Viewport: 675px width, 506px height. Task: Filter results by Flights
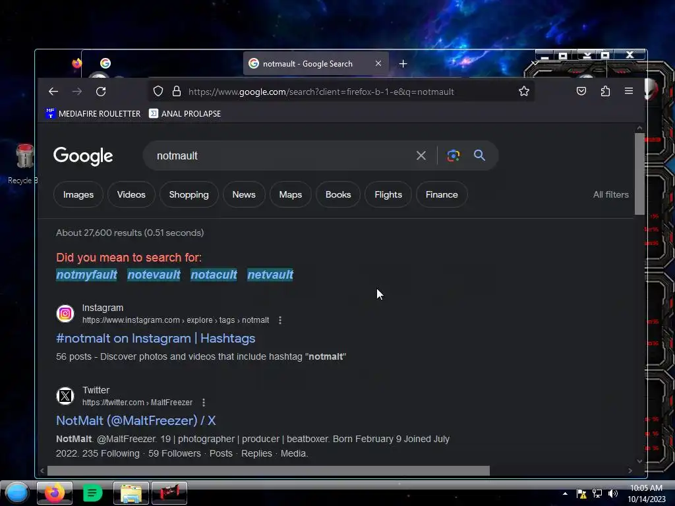[388, 194]
